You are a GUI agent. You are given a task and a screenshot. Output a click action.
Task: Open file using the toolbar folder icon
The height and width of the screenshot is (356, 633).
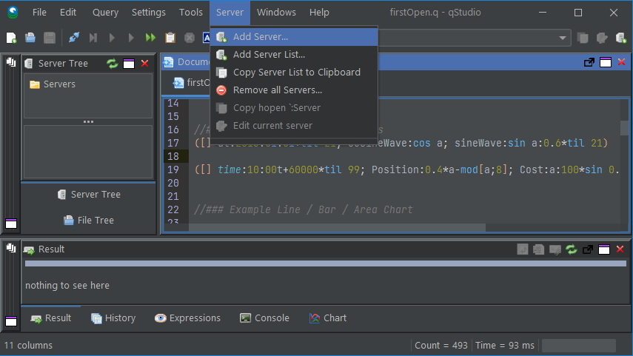click(30, 38)
